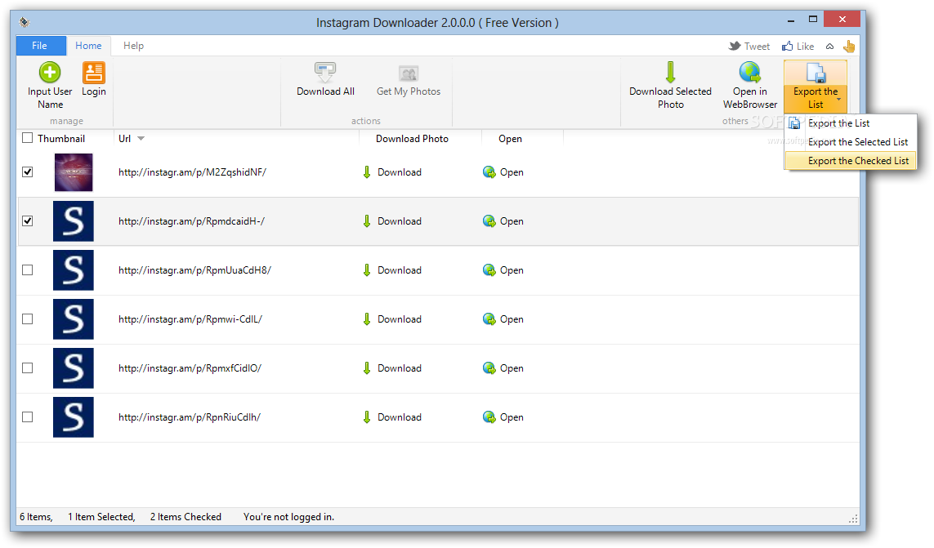Click Download link for M2ZqshidNF row
This screenshot has width=934, height=548.
click(x=400, y=172)
